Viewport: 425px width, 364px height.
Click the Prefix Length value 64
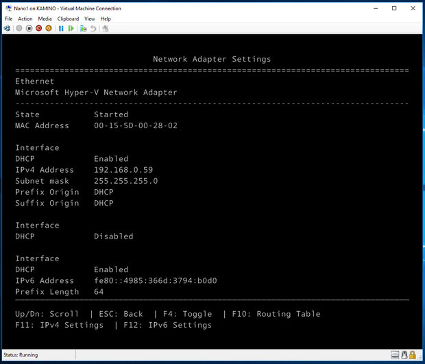(99, 291)
